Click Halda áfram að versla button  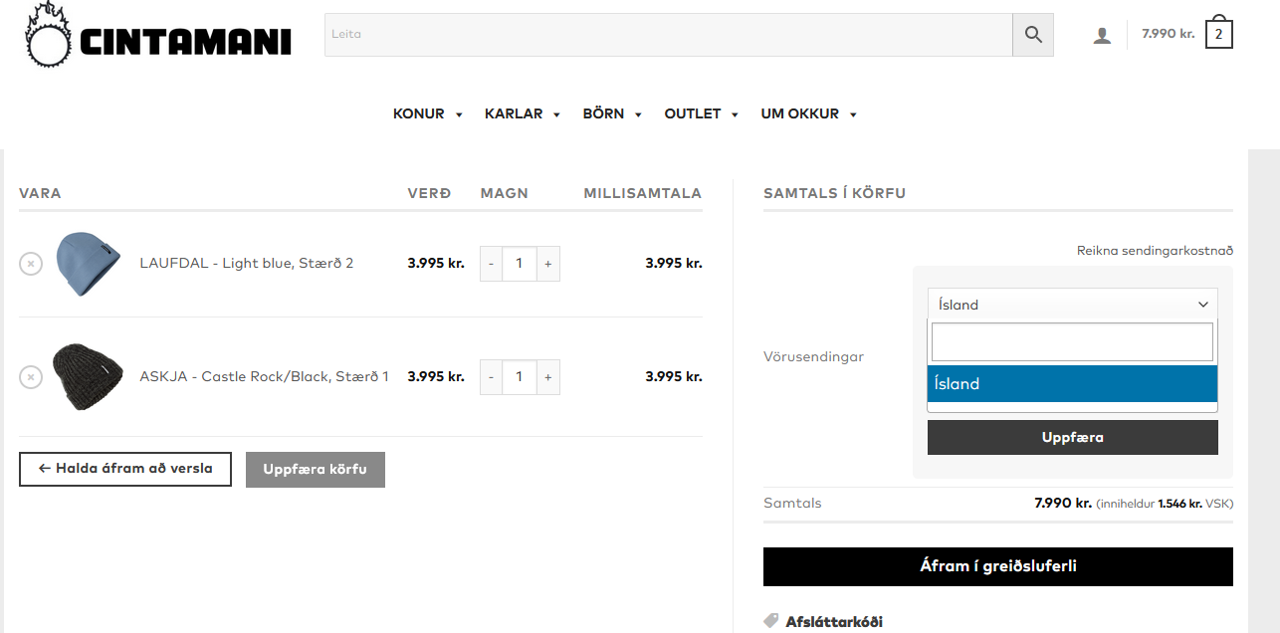point(125,469)
